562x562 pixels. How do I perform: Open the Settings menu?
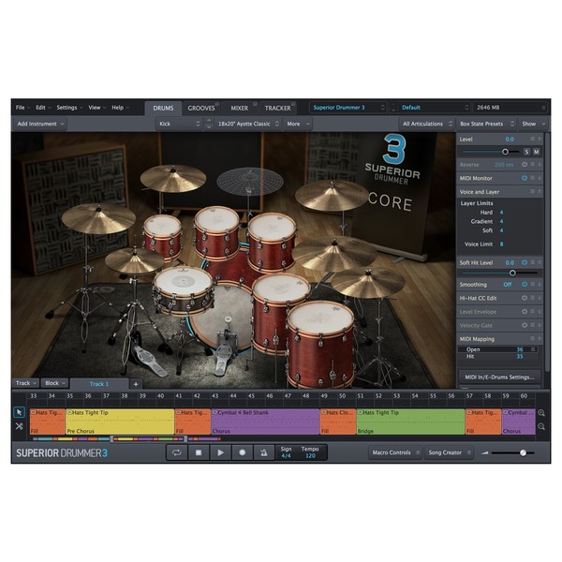69,108
